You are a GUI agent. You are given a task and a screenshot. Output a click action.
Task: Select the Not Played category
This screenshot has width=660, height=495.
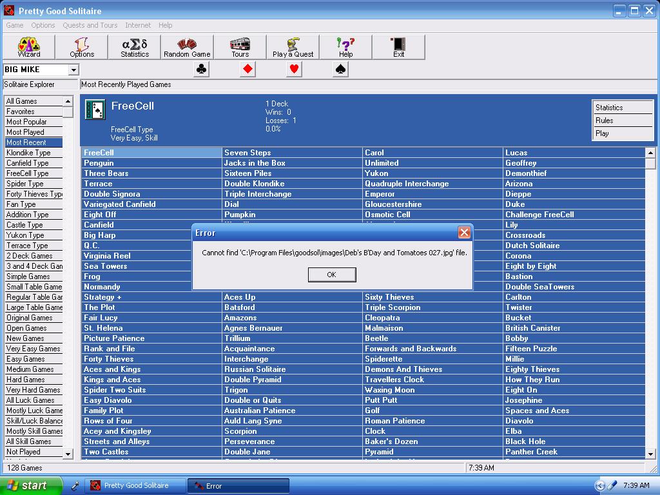pos(34,452)
